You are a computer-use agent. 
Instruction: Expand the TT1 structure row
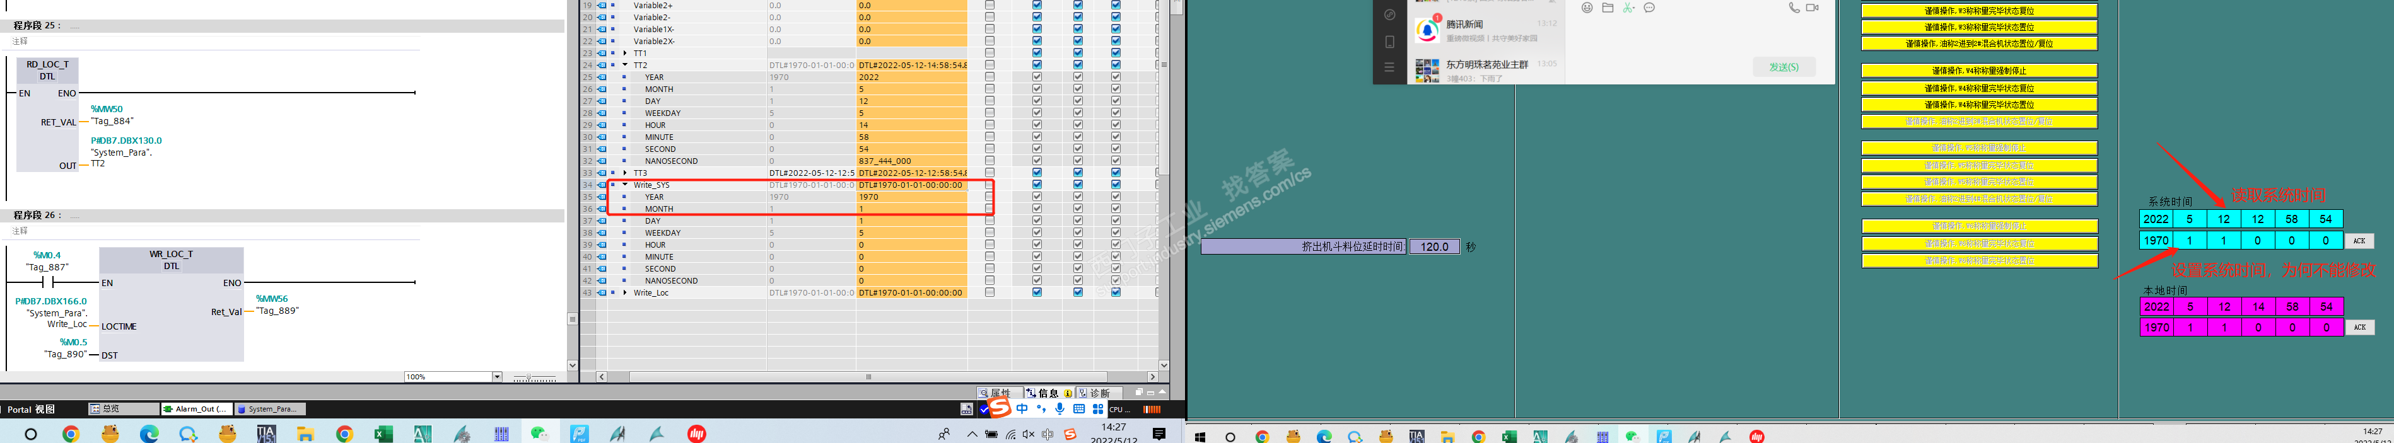[626, 53]
